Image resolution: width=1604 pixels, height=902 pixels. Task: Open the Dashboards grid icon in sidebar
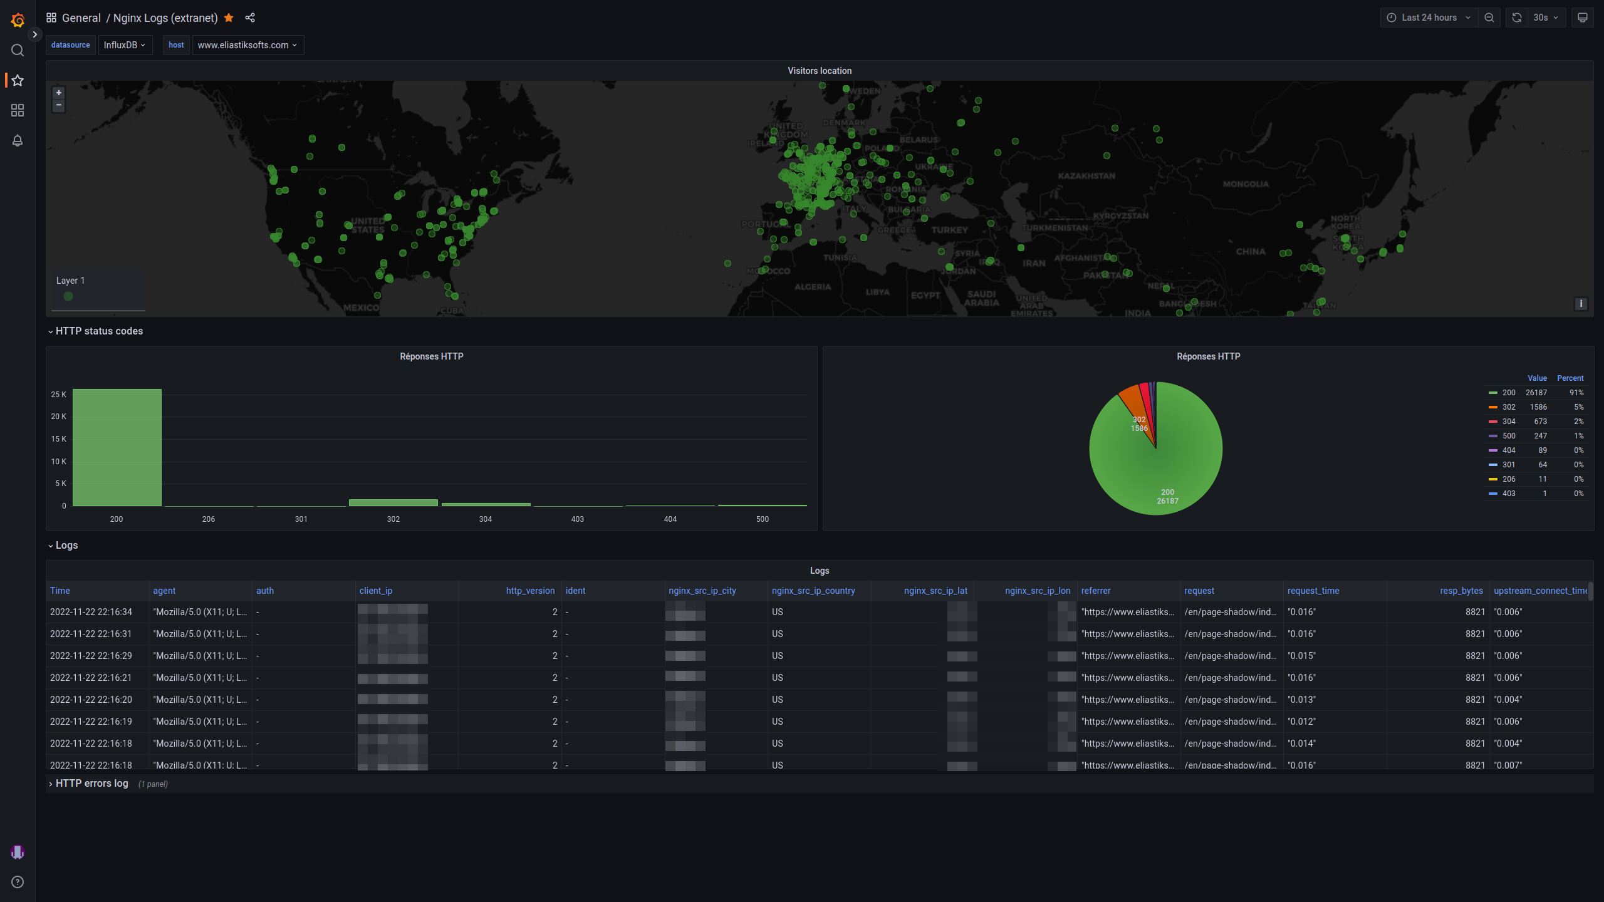point(18,110)
